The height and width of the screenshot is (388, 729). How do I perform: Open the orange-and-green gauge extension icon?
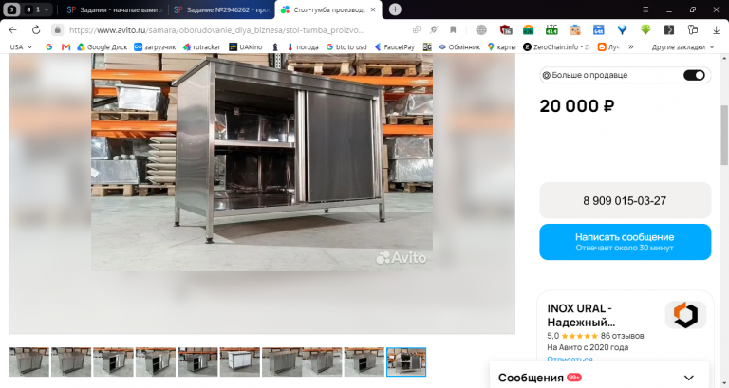[528, 29]
